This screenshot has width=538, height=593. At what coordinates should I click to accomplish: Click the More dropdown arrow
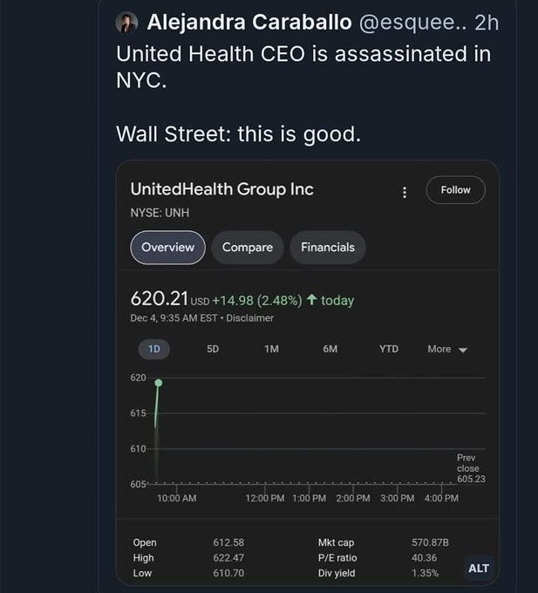point(463,351)
